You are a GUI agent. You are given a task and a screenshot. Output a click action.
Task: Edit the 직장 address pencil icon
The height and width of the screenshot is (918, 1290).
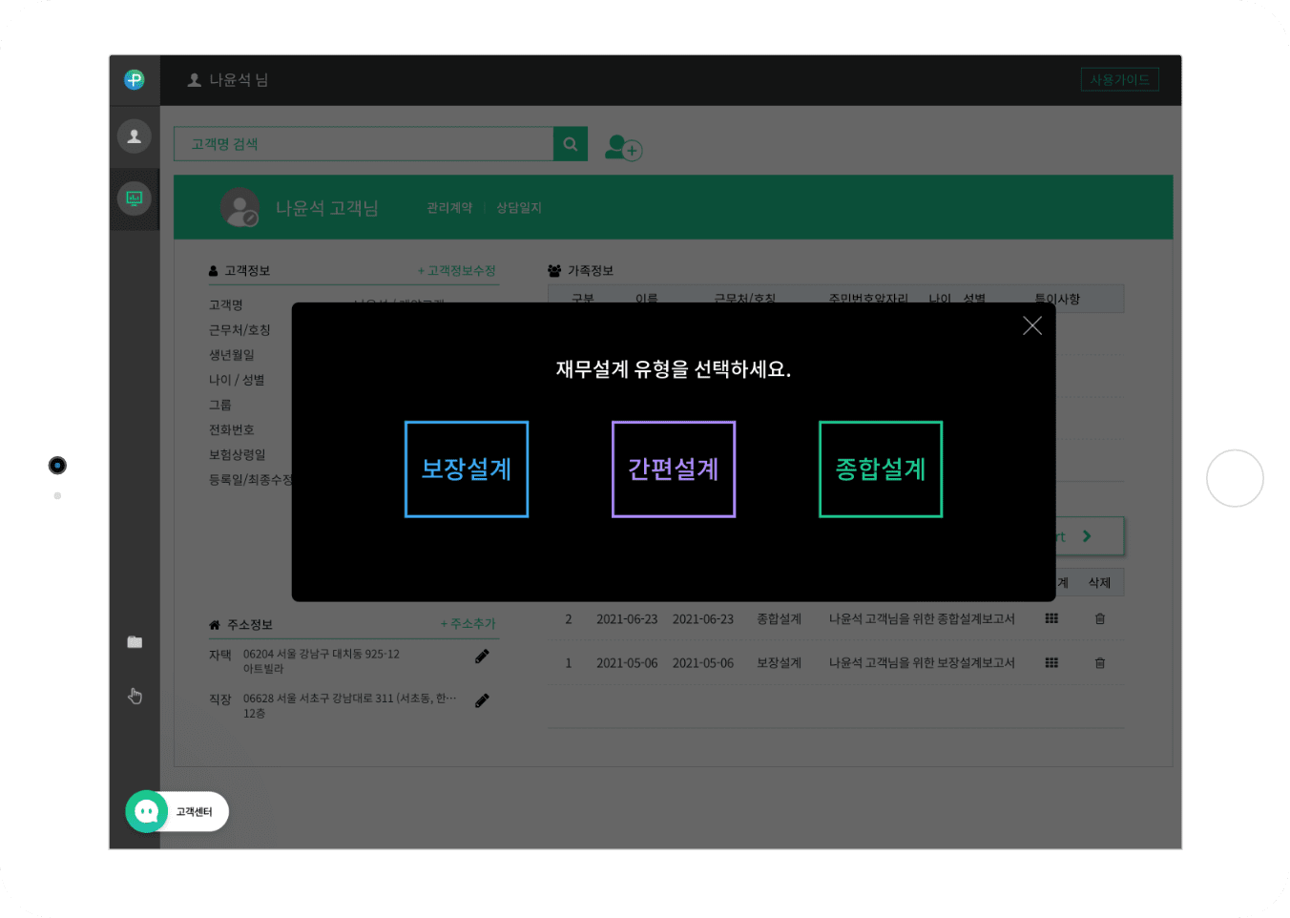pyautogui.click(x=482, y=700)
